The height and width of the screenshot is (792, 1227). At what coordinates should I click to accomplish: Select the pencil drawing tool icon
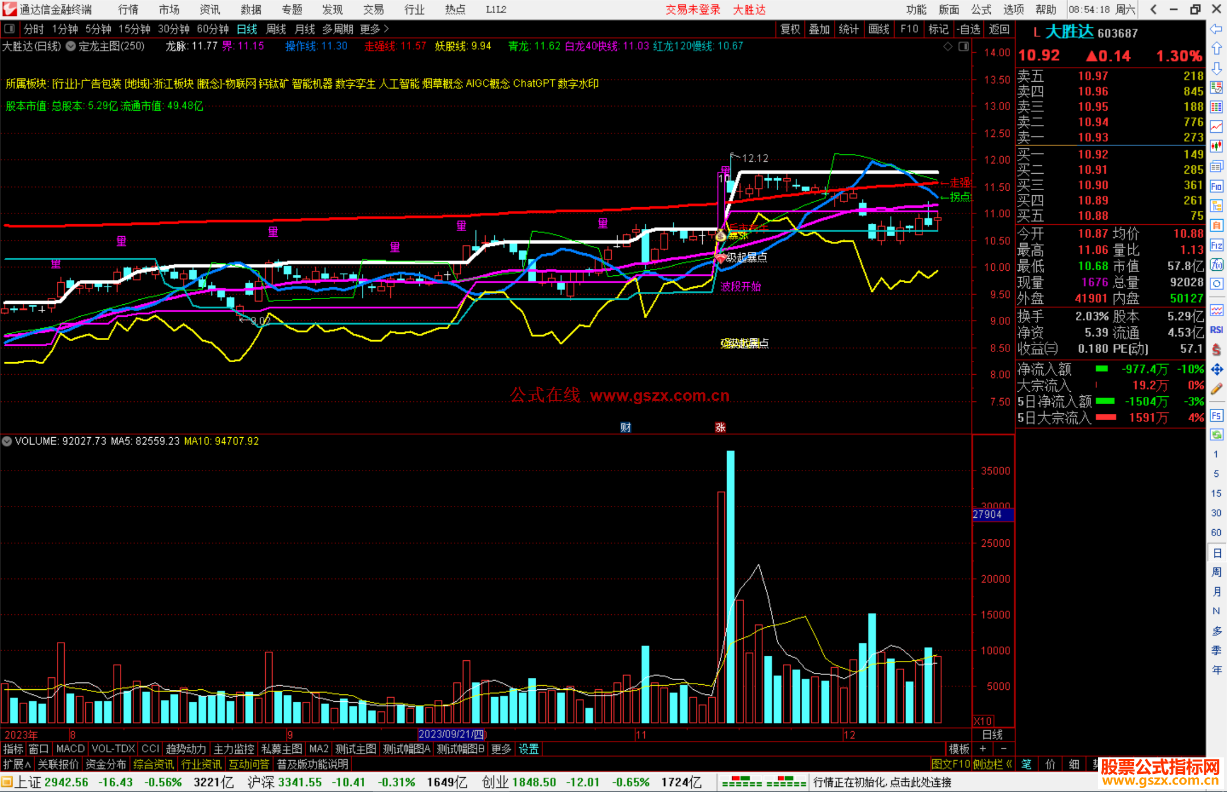pos(1216,389)
